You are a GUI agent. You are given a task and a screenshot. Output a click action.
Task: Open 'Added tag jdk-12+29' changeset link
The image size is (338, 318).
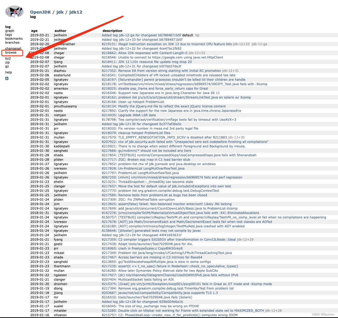[142, 235]
